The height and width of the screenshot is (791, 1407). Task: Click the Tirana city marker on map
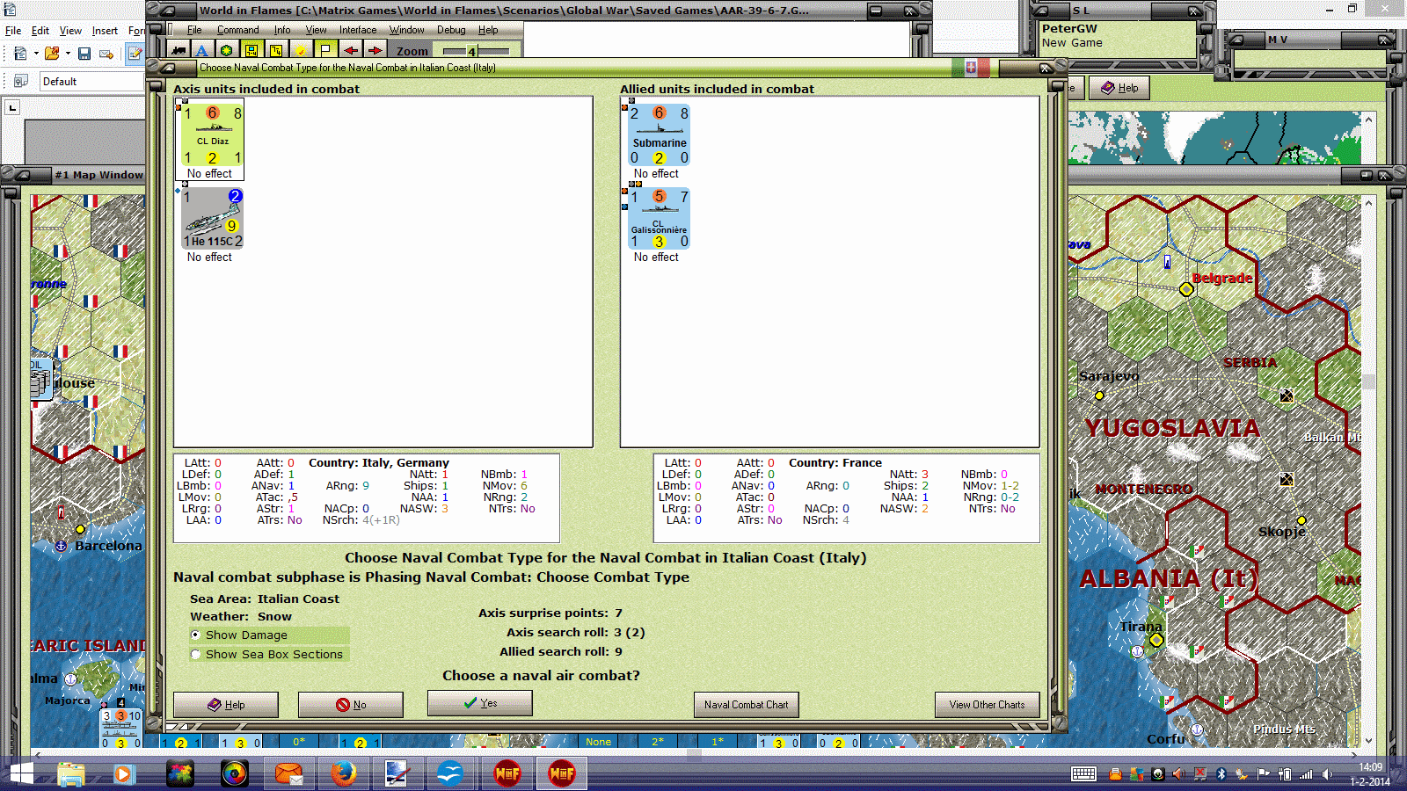(1156, 640)
